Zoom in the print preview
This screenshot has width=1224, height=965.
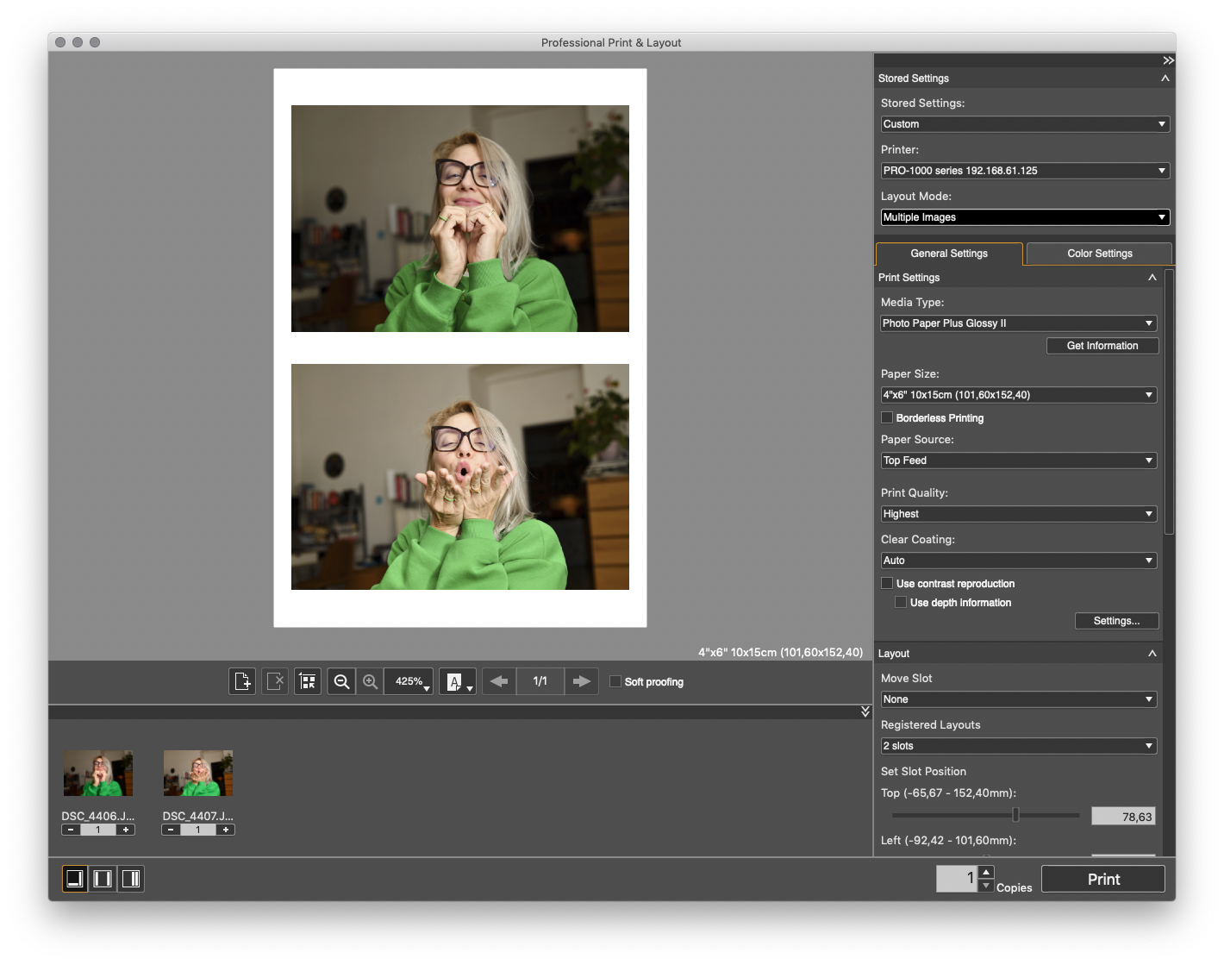click(370, 681)
